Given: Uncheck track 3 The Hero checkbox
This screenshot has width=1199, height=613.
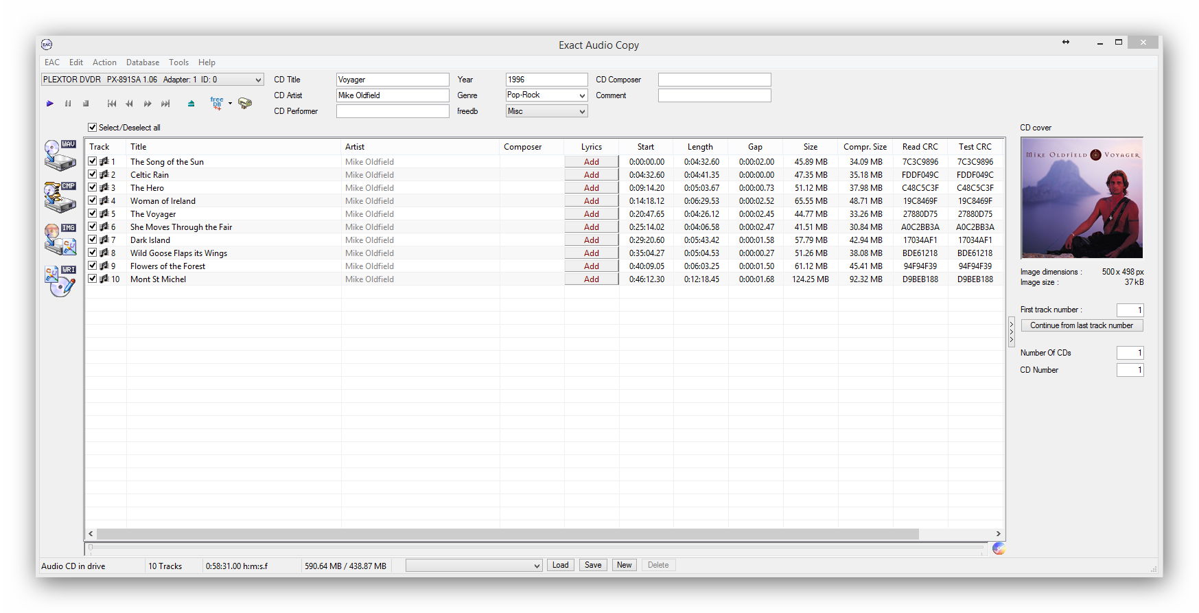Looking at the screenshot, I should tap(93, 187).
